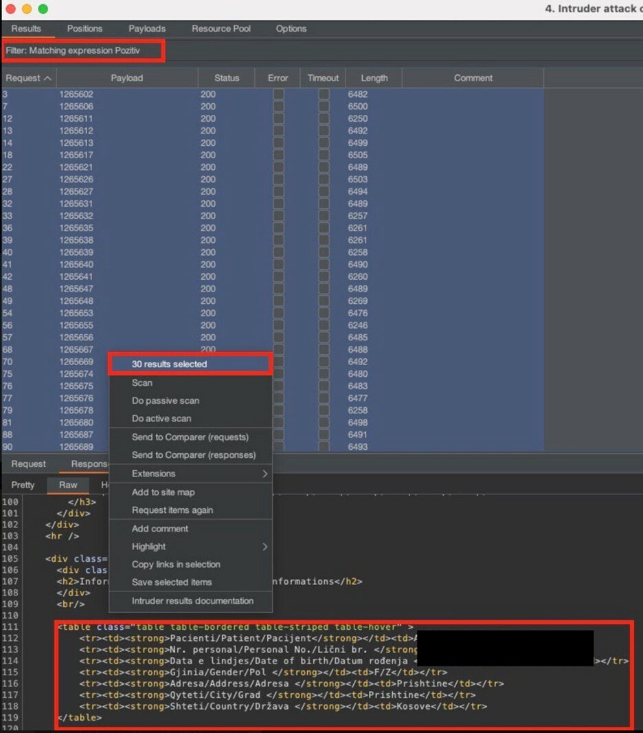
Task: Sort by the Comment column header
Action: coord(473,78)
